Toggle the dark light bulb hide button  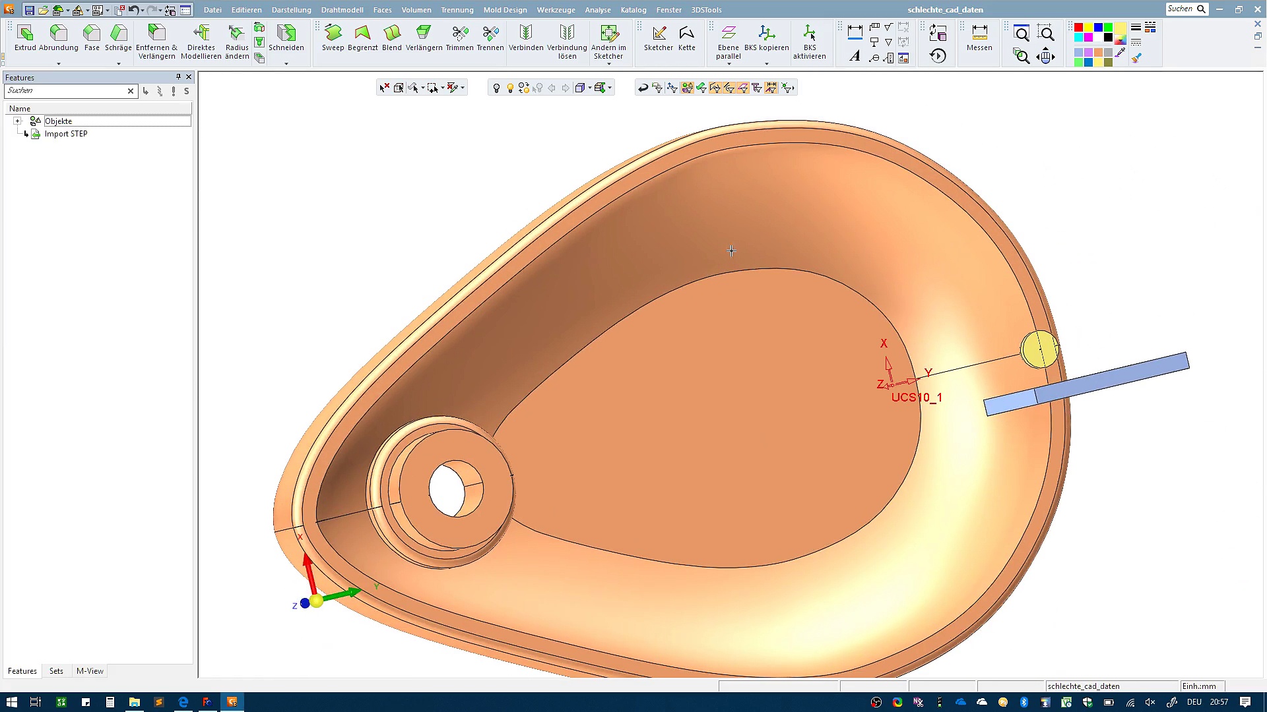click(x=496, y=88)
